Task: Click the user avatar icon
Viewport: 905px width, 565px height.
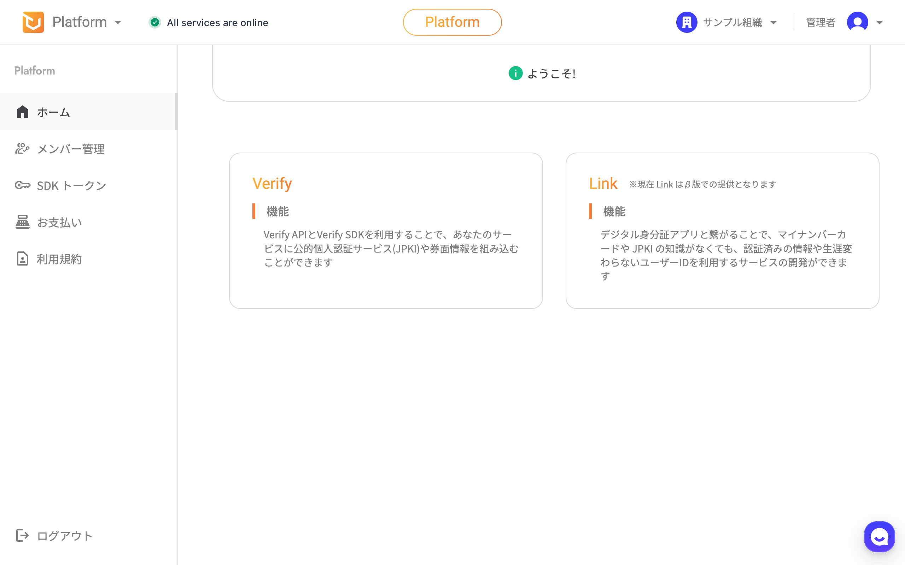Action: 857,22
